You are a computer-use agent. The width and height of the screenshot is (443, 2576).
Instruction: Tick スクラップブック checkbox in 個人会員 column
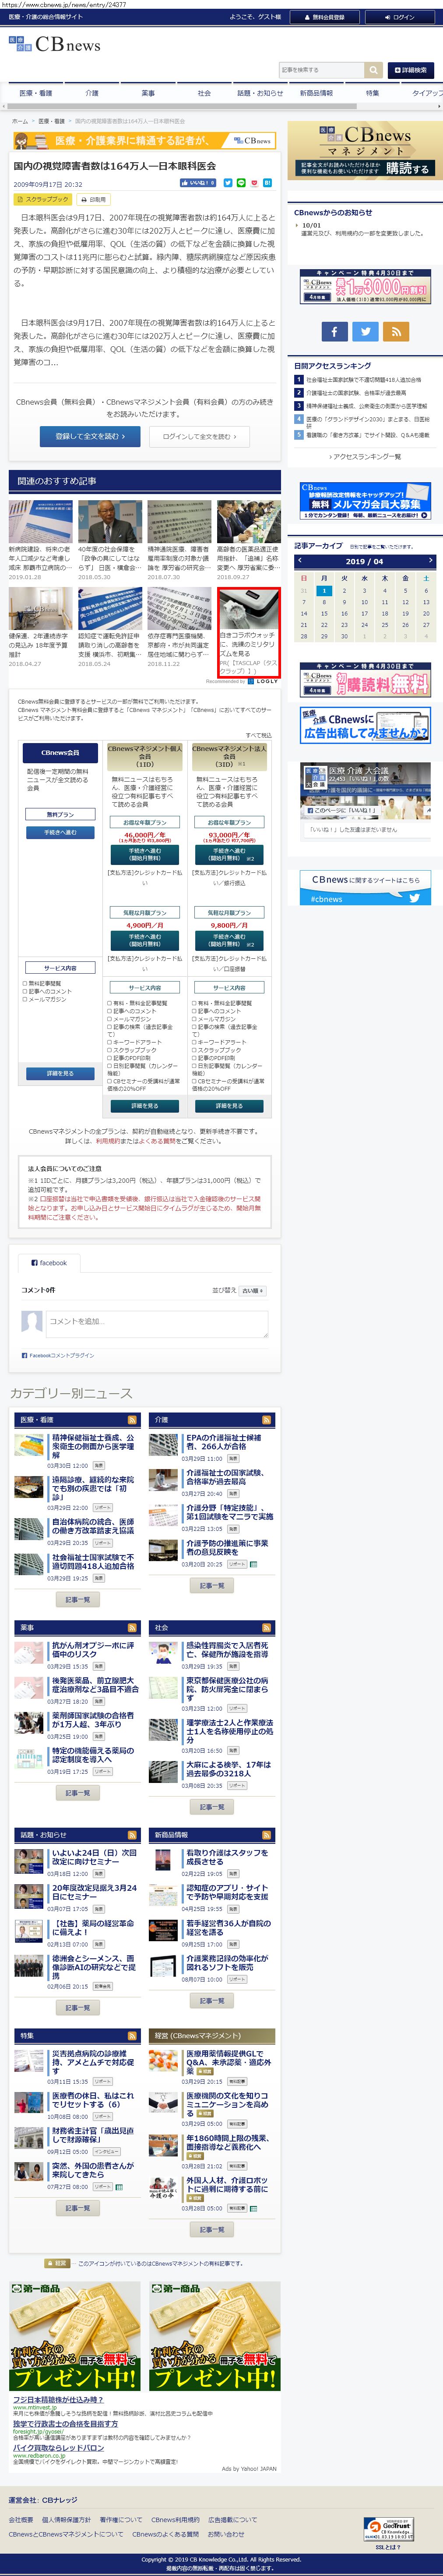pyautogui.click(x=110, y=1049)
